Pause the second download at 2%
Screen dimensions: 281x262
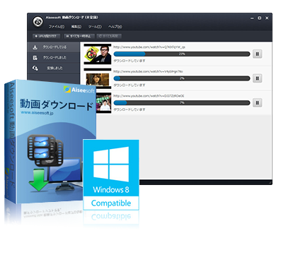pos(258,78)
